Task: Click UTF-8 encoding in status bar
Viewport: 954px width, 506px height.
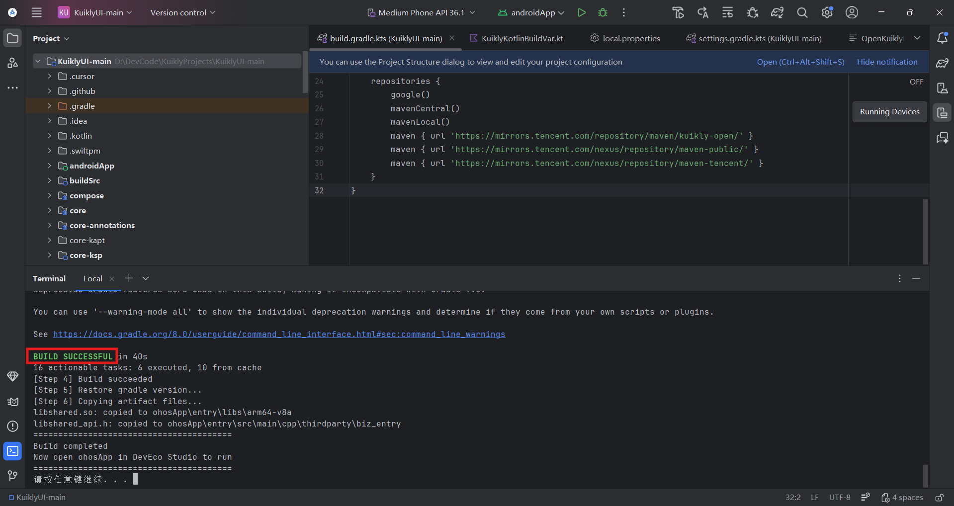Action: (x=840, y=497)
